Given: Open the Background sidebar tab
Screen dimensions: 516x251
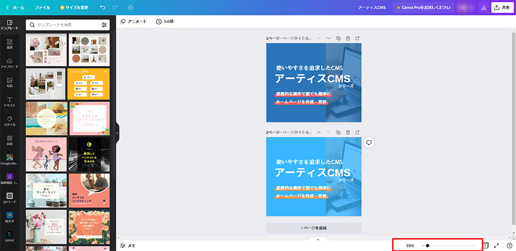Looking at the screenshot, I should (10, 141).
